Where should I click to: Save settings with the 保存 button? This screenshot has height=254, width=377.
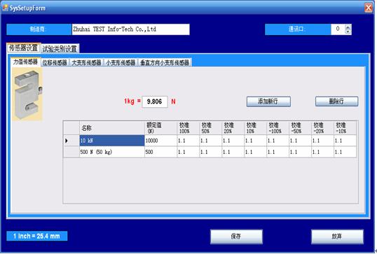tap(236, 237)
